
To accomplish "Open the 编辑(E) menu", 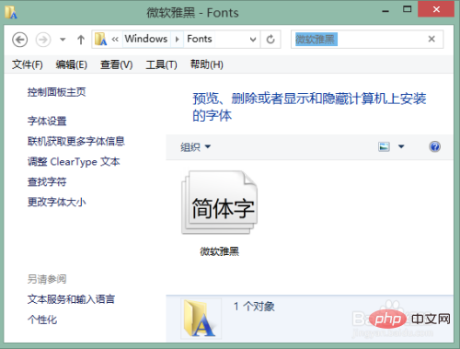I will 72,64.
